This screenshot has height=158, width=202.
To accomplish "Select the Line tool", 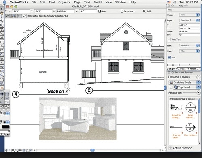I will pyautogui.click(x=2, y=34).
